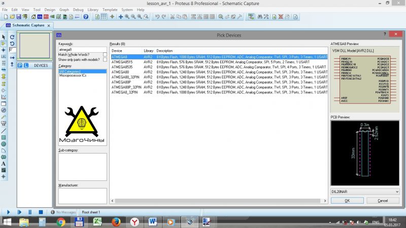Click the Step simulation button
406x228 pixels.
pyautogui.click(x=19, y=212)
